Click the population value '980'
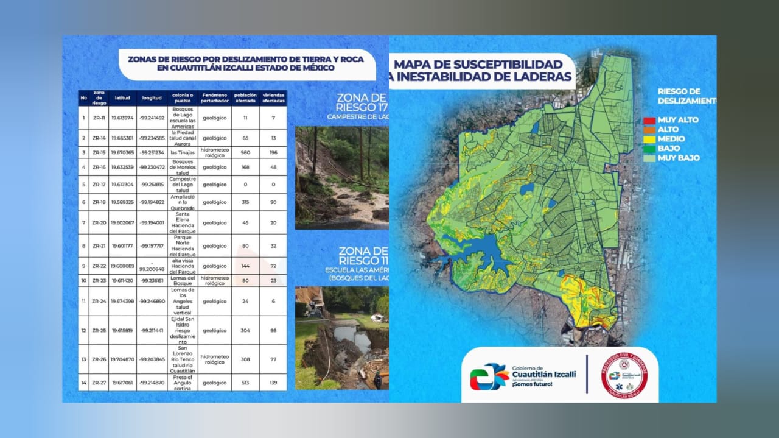Screen dimensions: 779x438 tap(245, 152)
